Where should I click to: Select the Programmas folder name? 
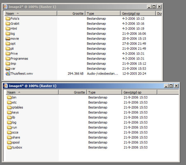19,59
